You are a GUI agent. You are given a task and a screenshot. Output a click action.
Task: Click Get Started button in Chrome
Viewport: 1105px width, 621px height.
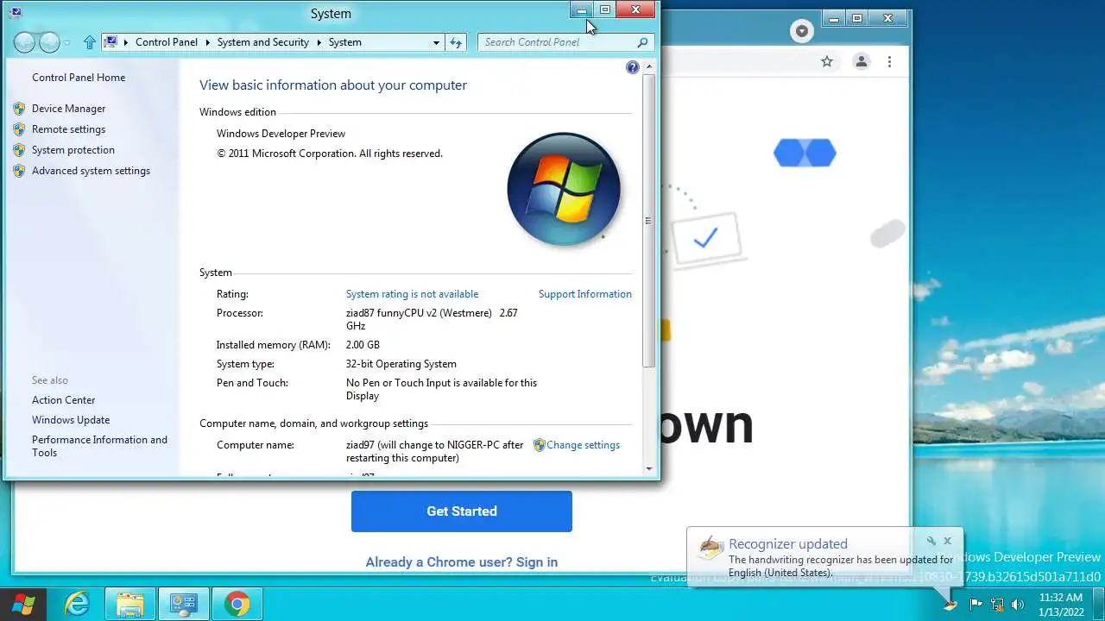point(462,511)
